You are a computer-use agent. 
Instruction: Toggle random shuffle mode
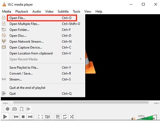(x=72, y=117)
